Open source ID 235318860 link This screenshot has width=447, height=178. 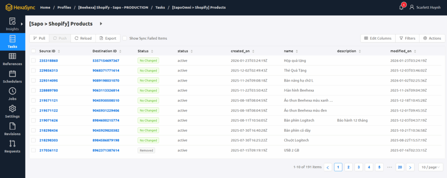point(48,61)
